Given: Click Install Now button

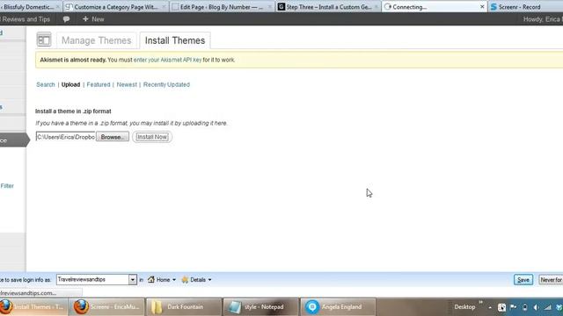Looking at the screenshot, I should 152,137.
